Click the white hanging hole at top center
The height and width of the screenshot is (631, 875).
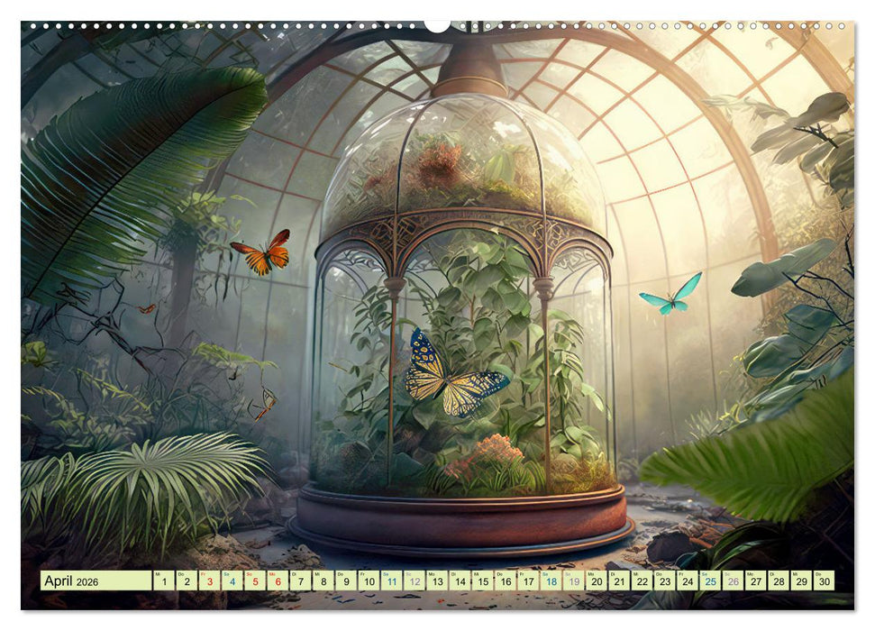[x=437, y=25]
